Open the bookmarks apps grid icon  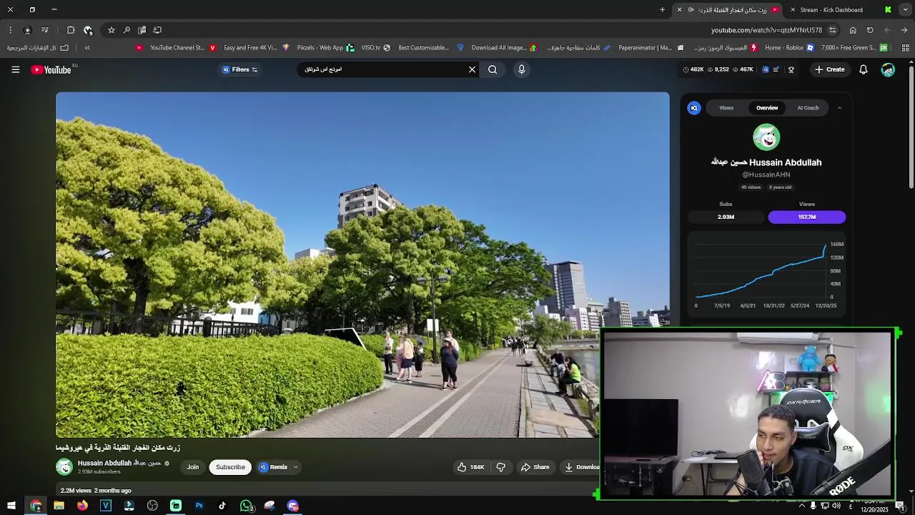[905, 48]
